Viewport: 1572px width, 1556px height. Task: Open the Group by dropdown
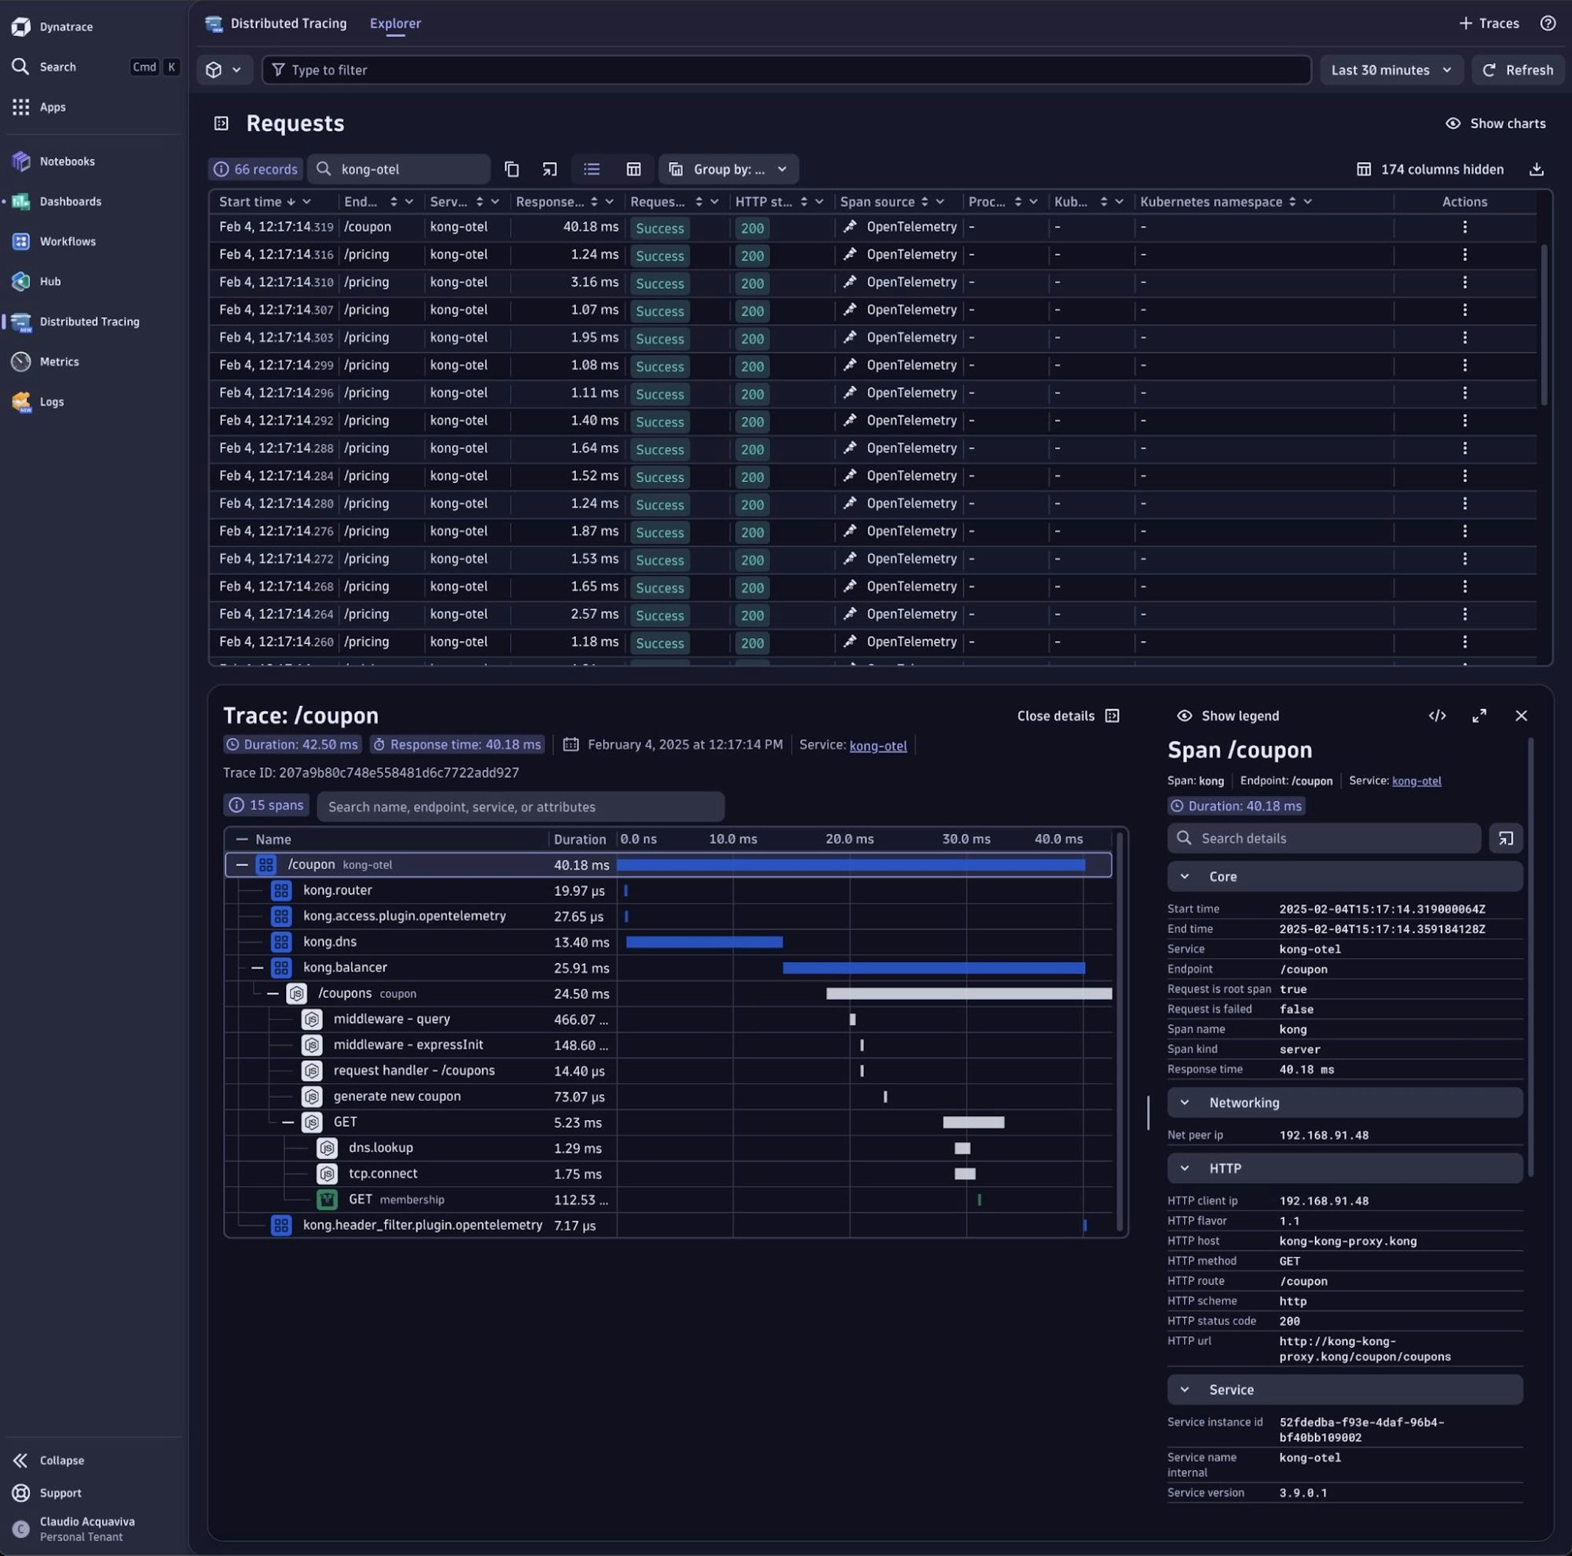point(728,169)
